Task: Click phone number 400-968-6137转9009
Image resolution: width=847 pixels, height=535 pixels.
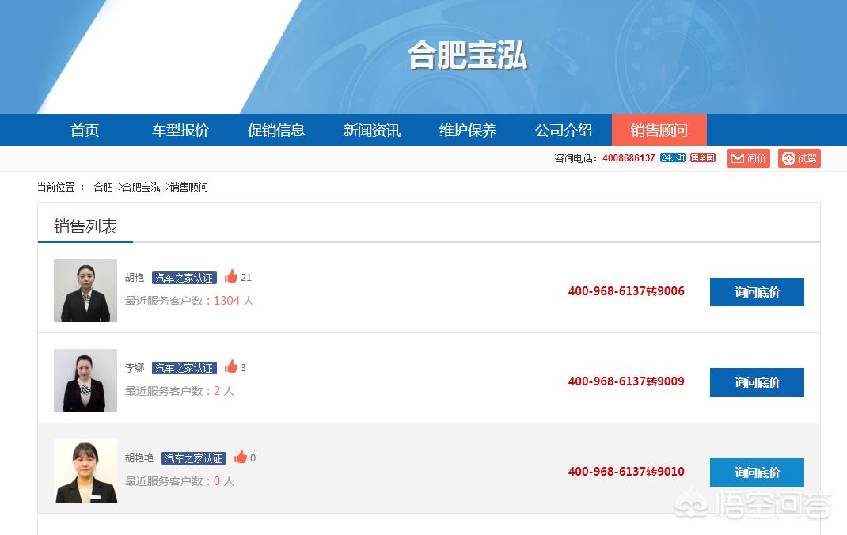Action: (x=626, y=381)
